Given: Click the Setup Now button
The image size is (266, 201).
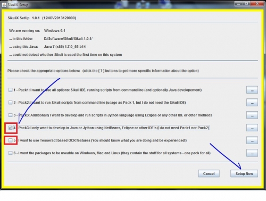Looking at the screenshot, I should 244,173.
